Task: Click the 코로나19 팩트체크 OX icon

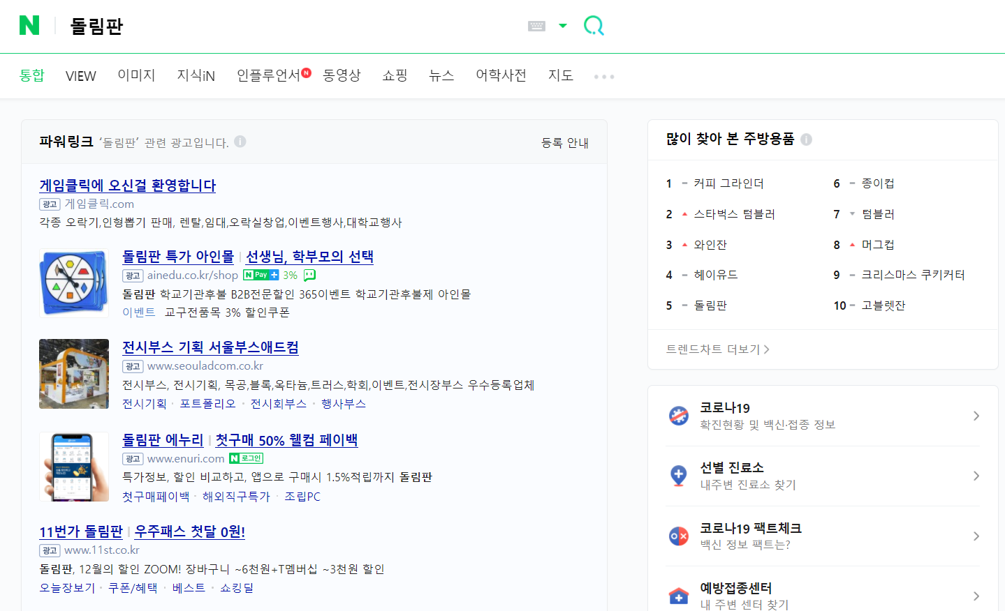Action: point(679,536)
